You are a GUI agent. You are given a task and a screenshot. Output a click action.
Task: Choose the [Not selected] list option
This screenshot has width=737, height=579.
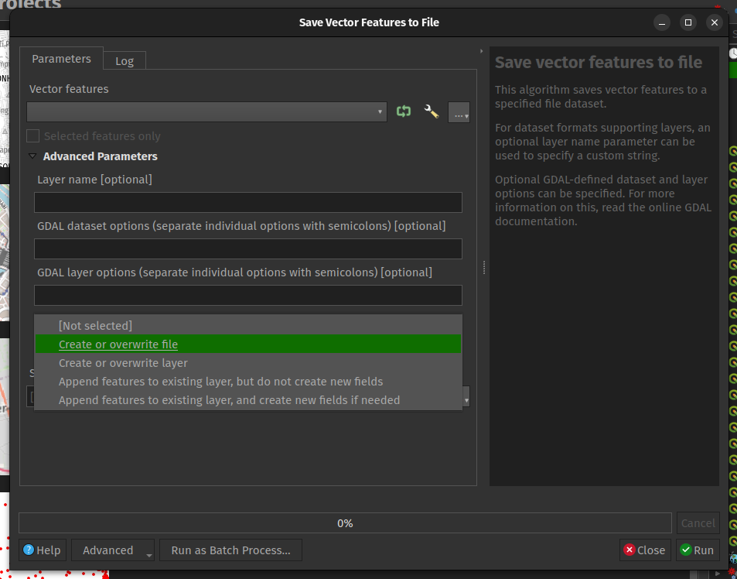95,326
